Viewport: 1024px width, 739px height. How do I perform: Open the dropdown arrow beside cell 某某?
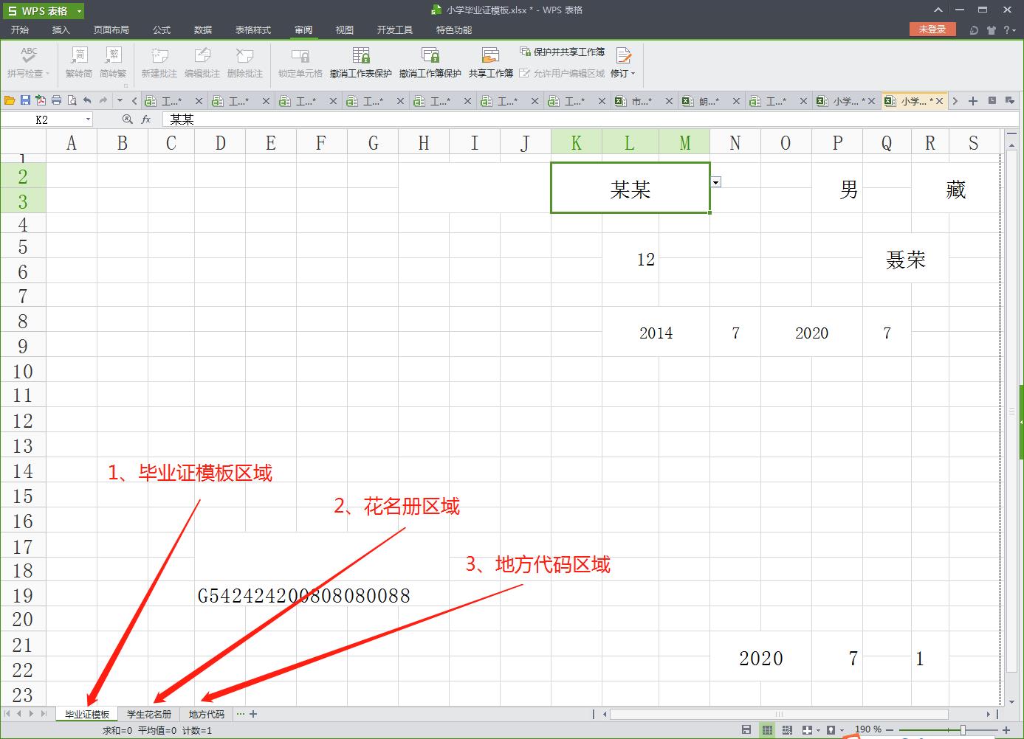tap(716, 182)
